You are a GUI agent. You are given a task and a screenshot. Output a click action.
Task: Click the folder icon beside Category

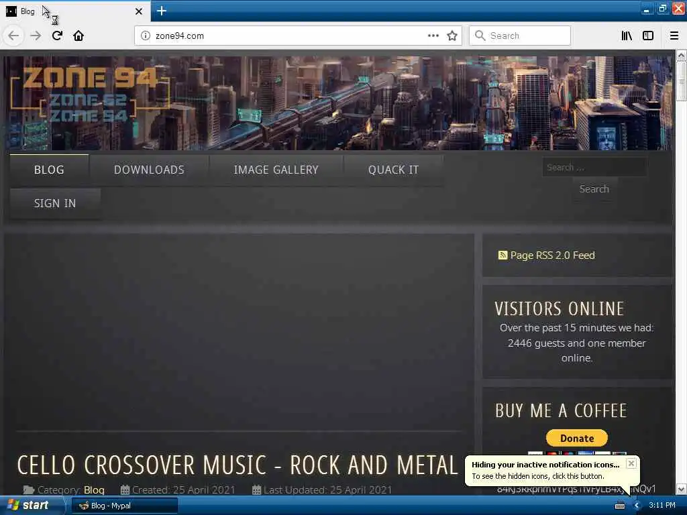point(29,490)
